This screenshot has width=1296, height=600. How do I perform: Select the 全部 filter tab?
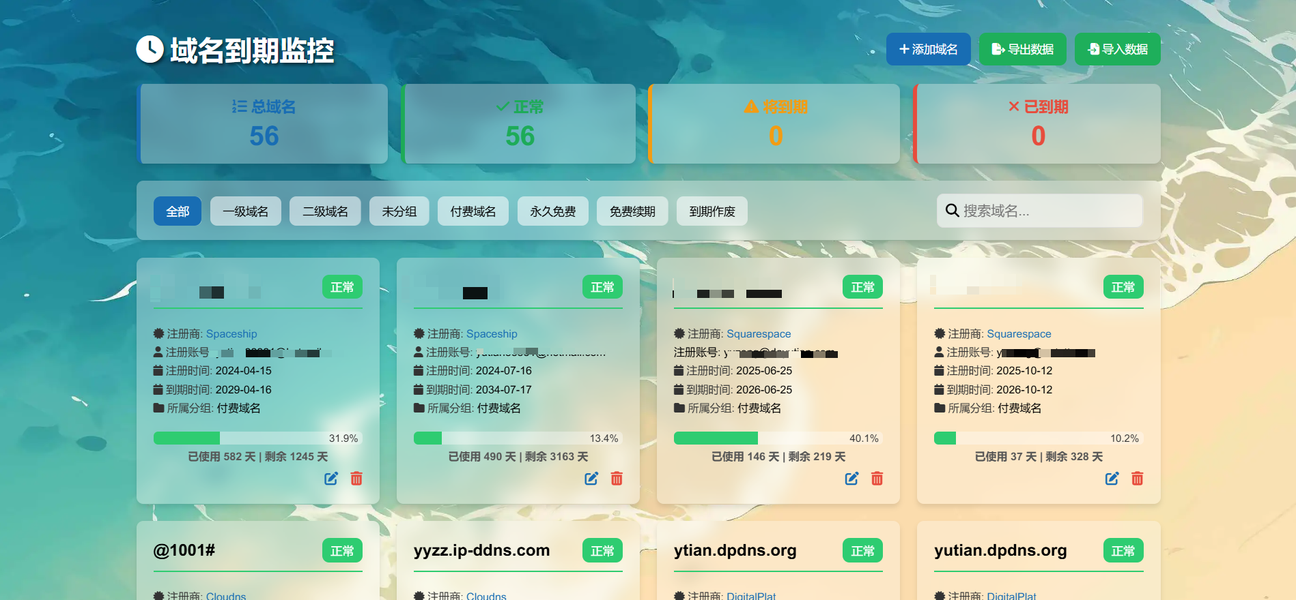178,211
